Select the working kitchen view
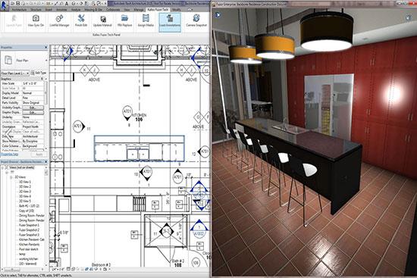The width and height of the screenshot is (417, 278). point(29,259)
